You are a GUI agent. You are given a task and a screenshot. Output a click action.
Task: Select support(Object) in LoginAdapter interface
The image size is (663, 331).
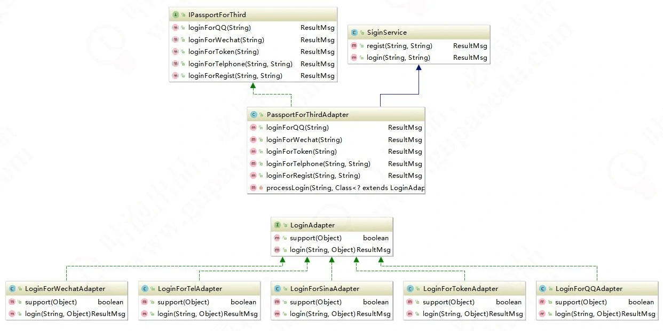coord(315,238)
